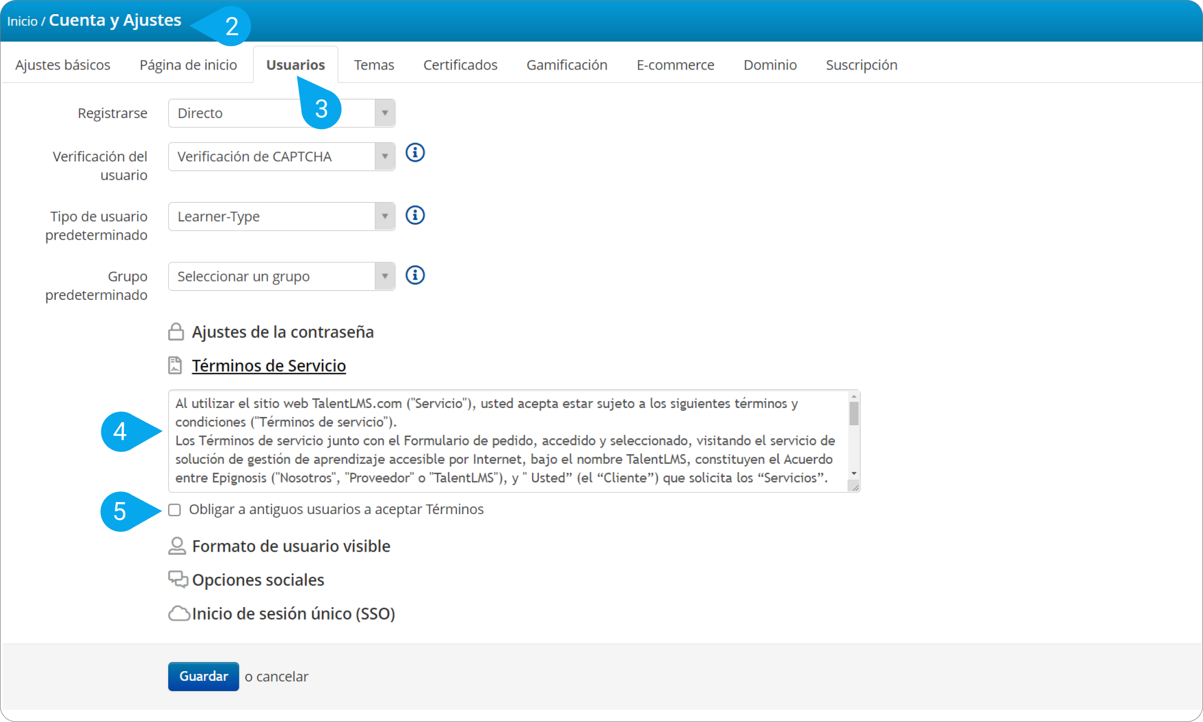Click user icon beside Formato de usuario visible
This screenshot has width=1203, height=722.
coord(177,546)
